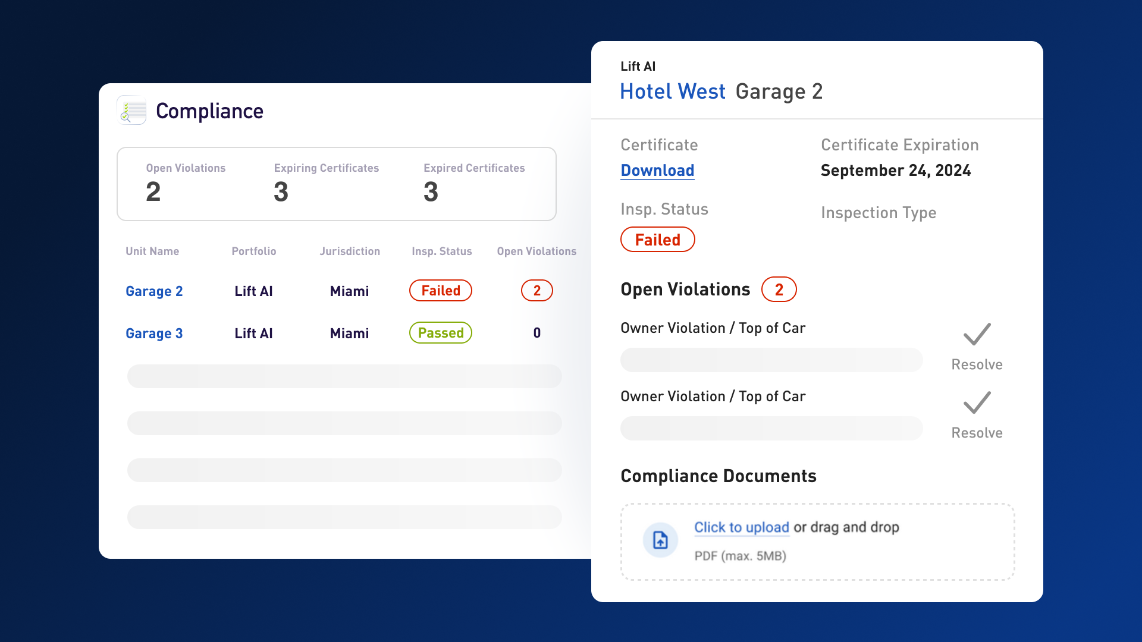This screenshot has height=642, width=1142.
Task: Sort by Unit Name column header
Action: pyautogui.click(x=152, y=251)
